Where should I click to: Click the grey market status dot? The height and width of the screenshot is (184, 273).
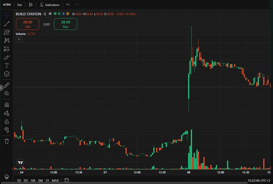[x=50, y=14]
